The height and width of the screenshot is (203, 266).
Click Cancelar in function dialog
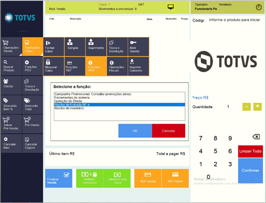[168, 131]
